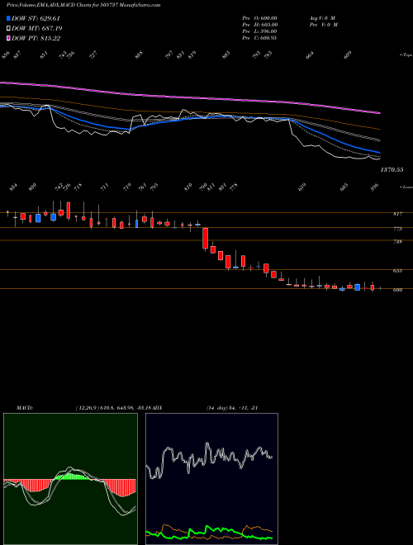Viewport: 413px width, 545px height.
Task: Click the 596 label in the lows row
Action: pyautogui.click(x=375, y=187)
